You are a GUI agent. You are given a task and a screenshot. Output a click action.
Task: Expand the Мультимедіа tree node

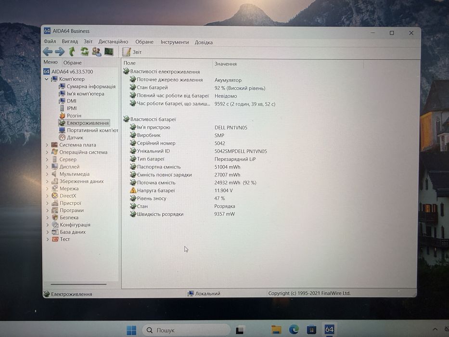[x=47, y=174]
